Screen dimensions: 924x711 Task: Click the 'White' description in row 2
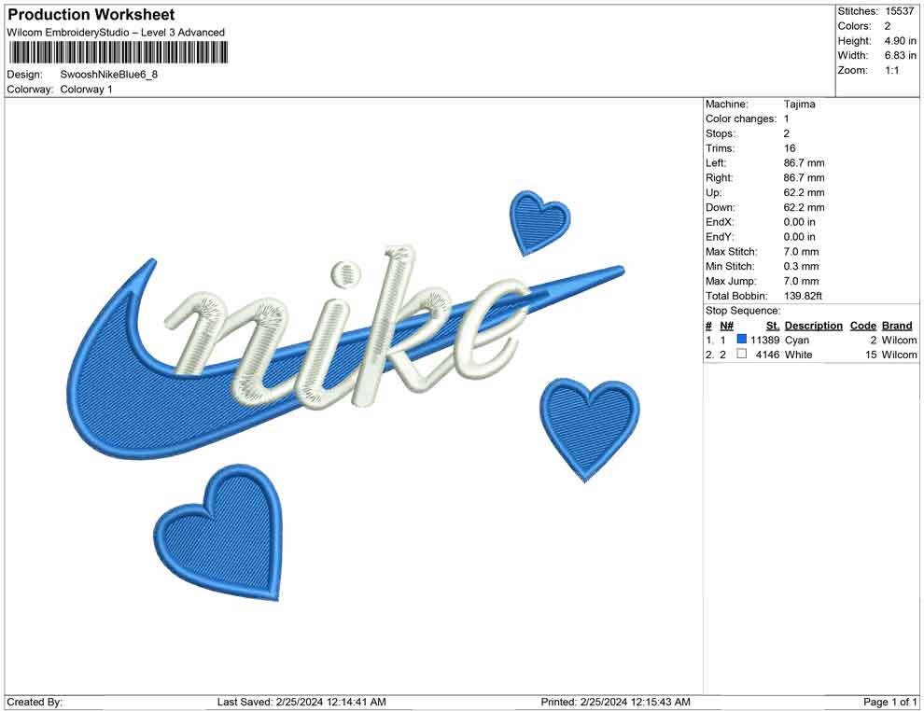[x=799, y=355]
